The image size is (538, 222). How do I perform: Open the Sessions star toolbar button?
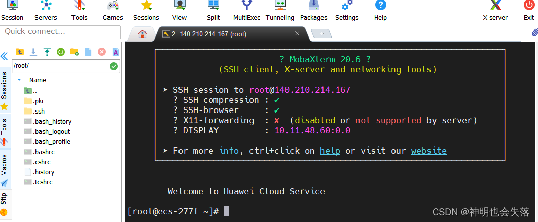coord(146,11)
